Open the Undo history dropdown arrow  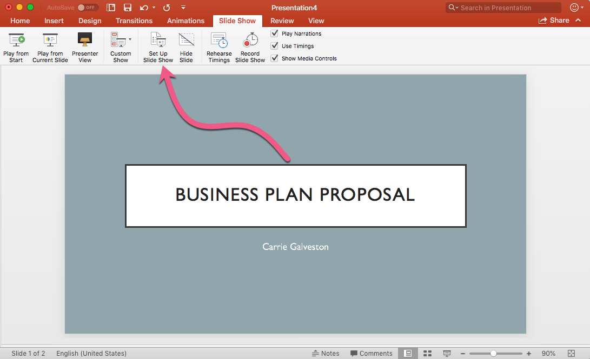(x=154, y=8)
